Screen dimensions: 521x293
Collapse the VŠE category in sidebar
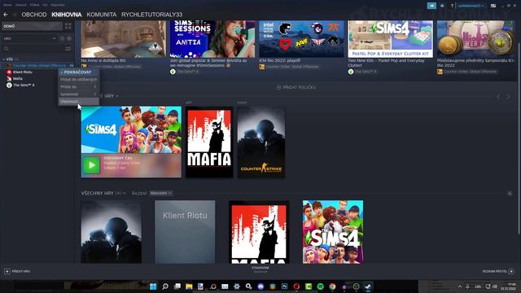pyautogui.click(x=3, y=59)
